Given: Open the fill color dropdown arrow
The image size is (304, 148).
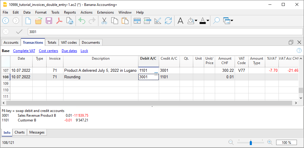Looking at the screenshot, I should click(196, 21).
